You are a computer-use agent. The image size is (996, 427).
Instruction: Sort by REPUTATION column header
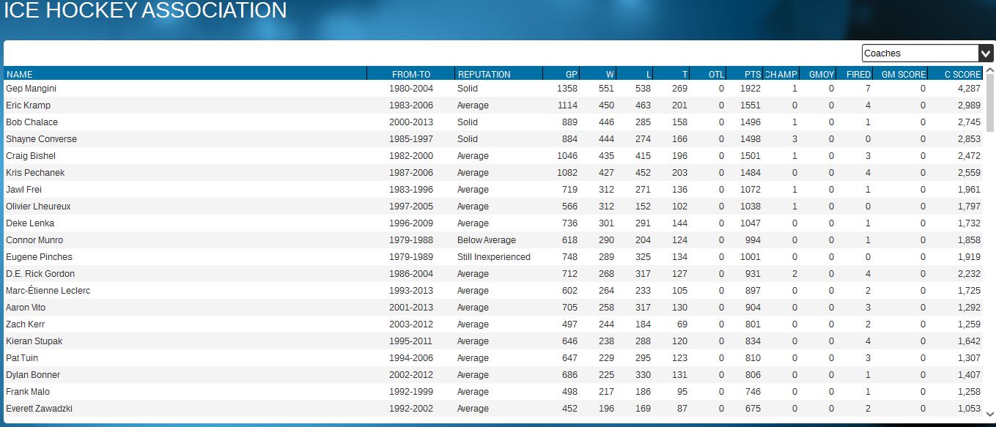tap(498, 74)
